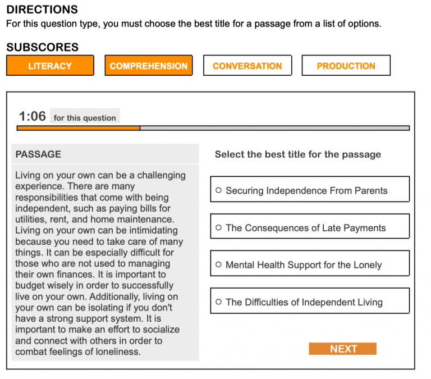This screenshot has width=431, height=379.
Task: Click the DIRECTIONS heading
Action: pyautogui.click(x=42, y=10)
